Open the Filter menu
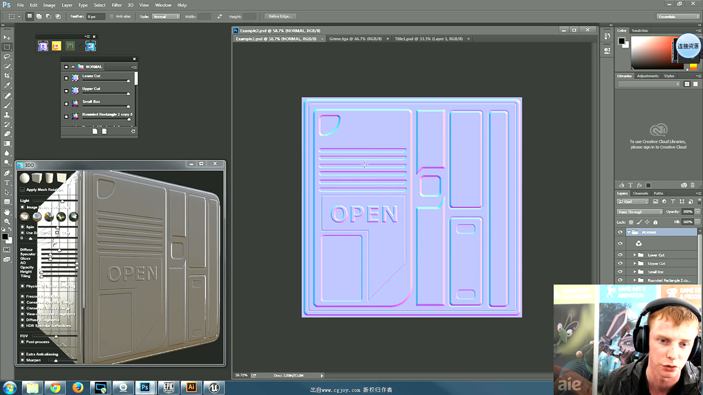 116,5
